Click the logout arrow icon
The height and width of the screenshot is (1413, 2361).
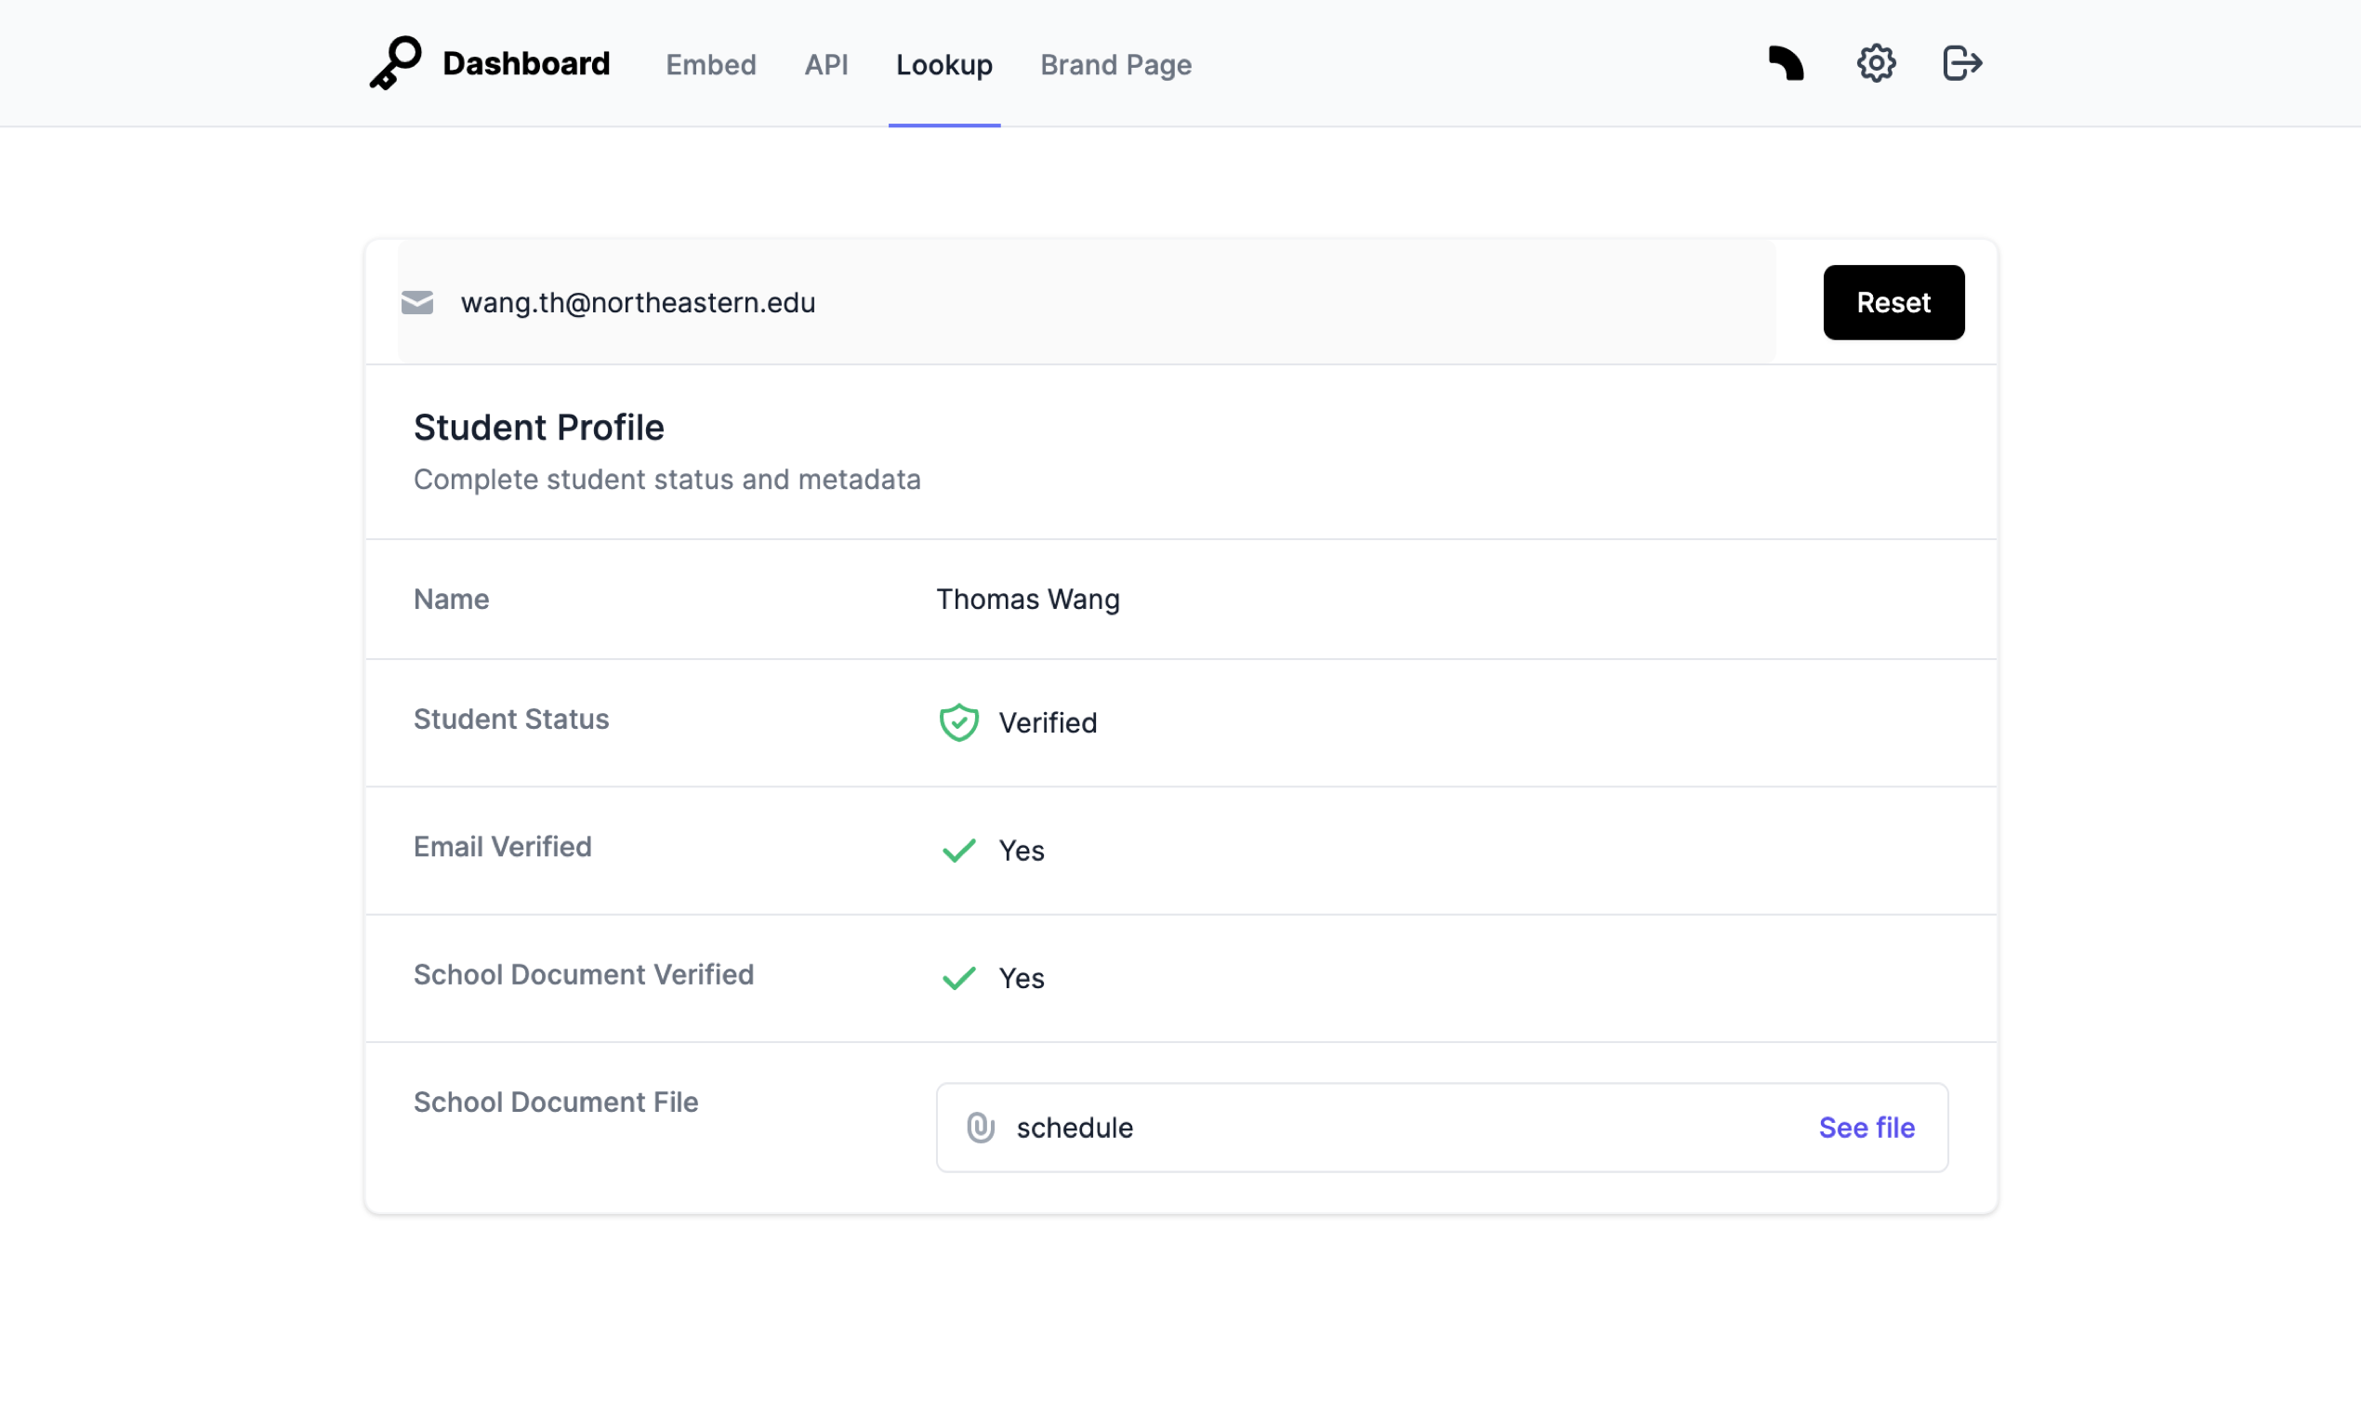1961,64
